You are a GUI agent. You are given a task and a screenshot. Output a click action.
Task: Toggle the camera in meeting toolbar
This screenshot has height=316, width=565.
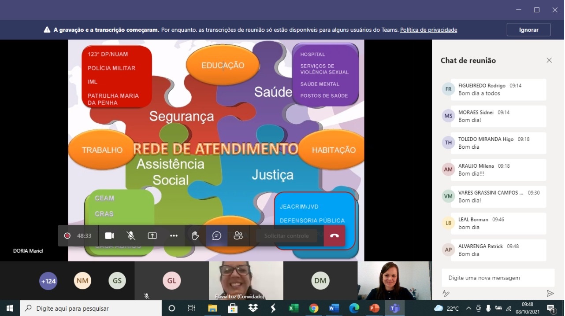(x=109, y=236)
